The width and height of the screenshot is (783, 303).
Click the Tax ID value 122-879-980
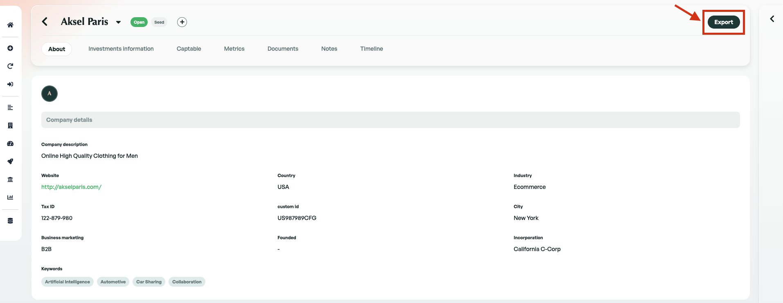coord(57,218)
